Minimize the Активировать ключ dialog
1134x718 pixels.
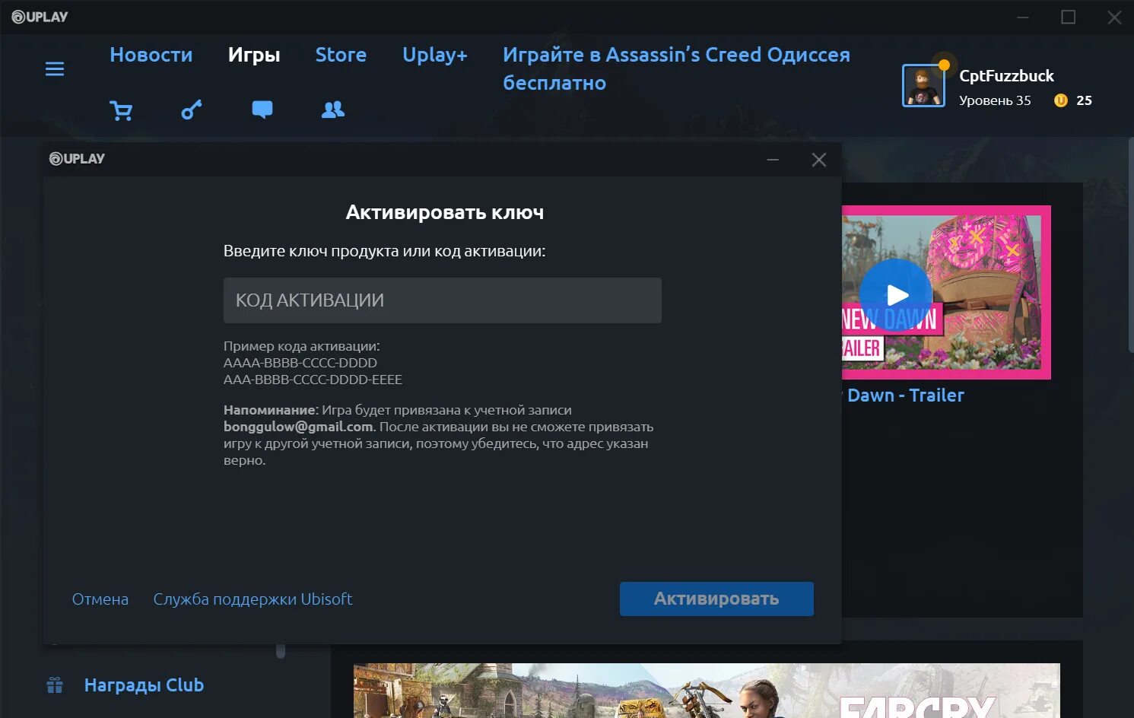coord(773,160)
